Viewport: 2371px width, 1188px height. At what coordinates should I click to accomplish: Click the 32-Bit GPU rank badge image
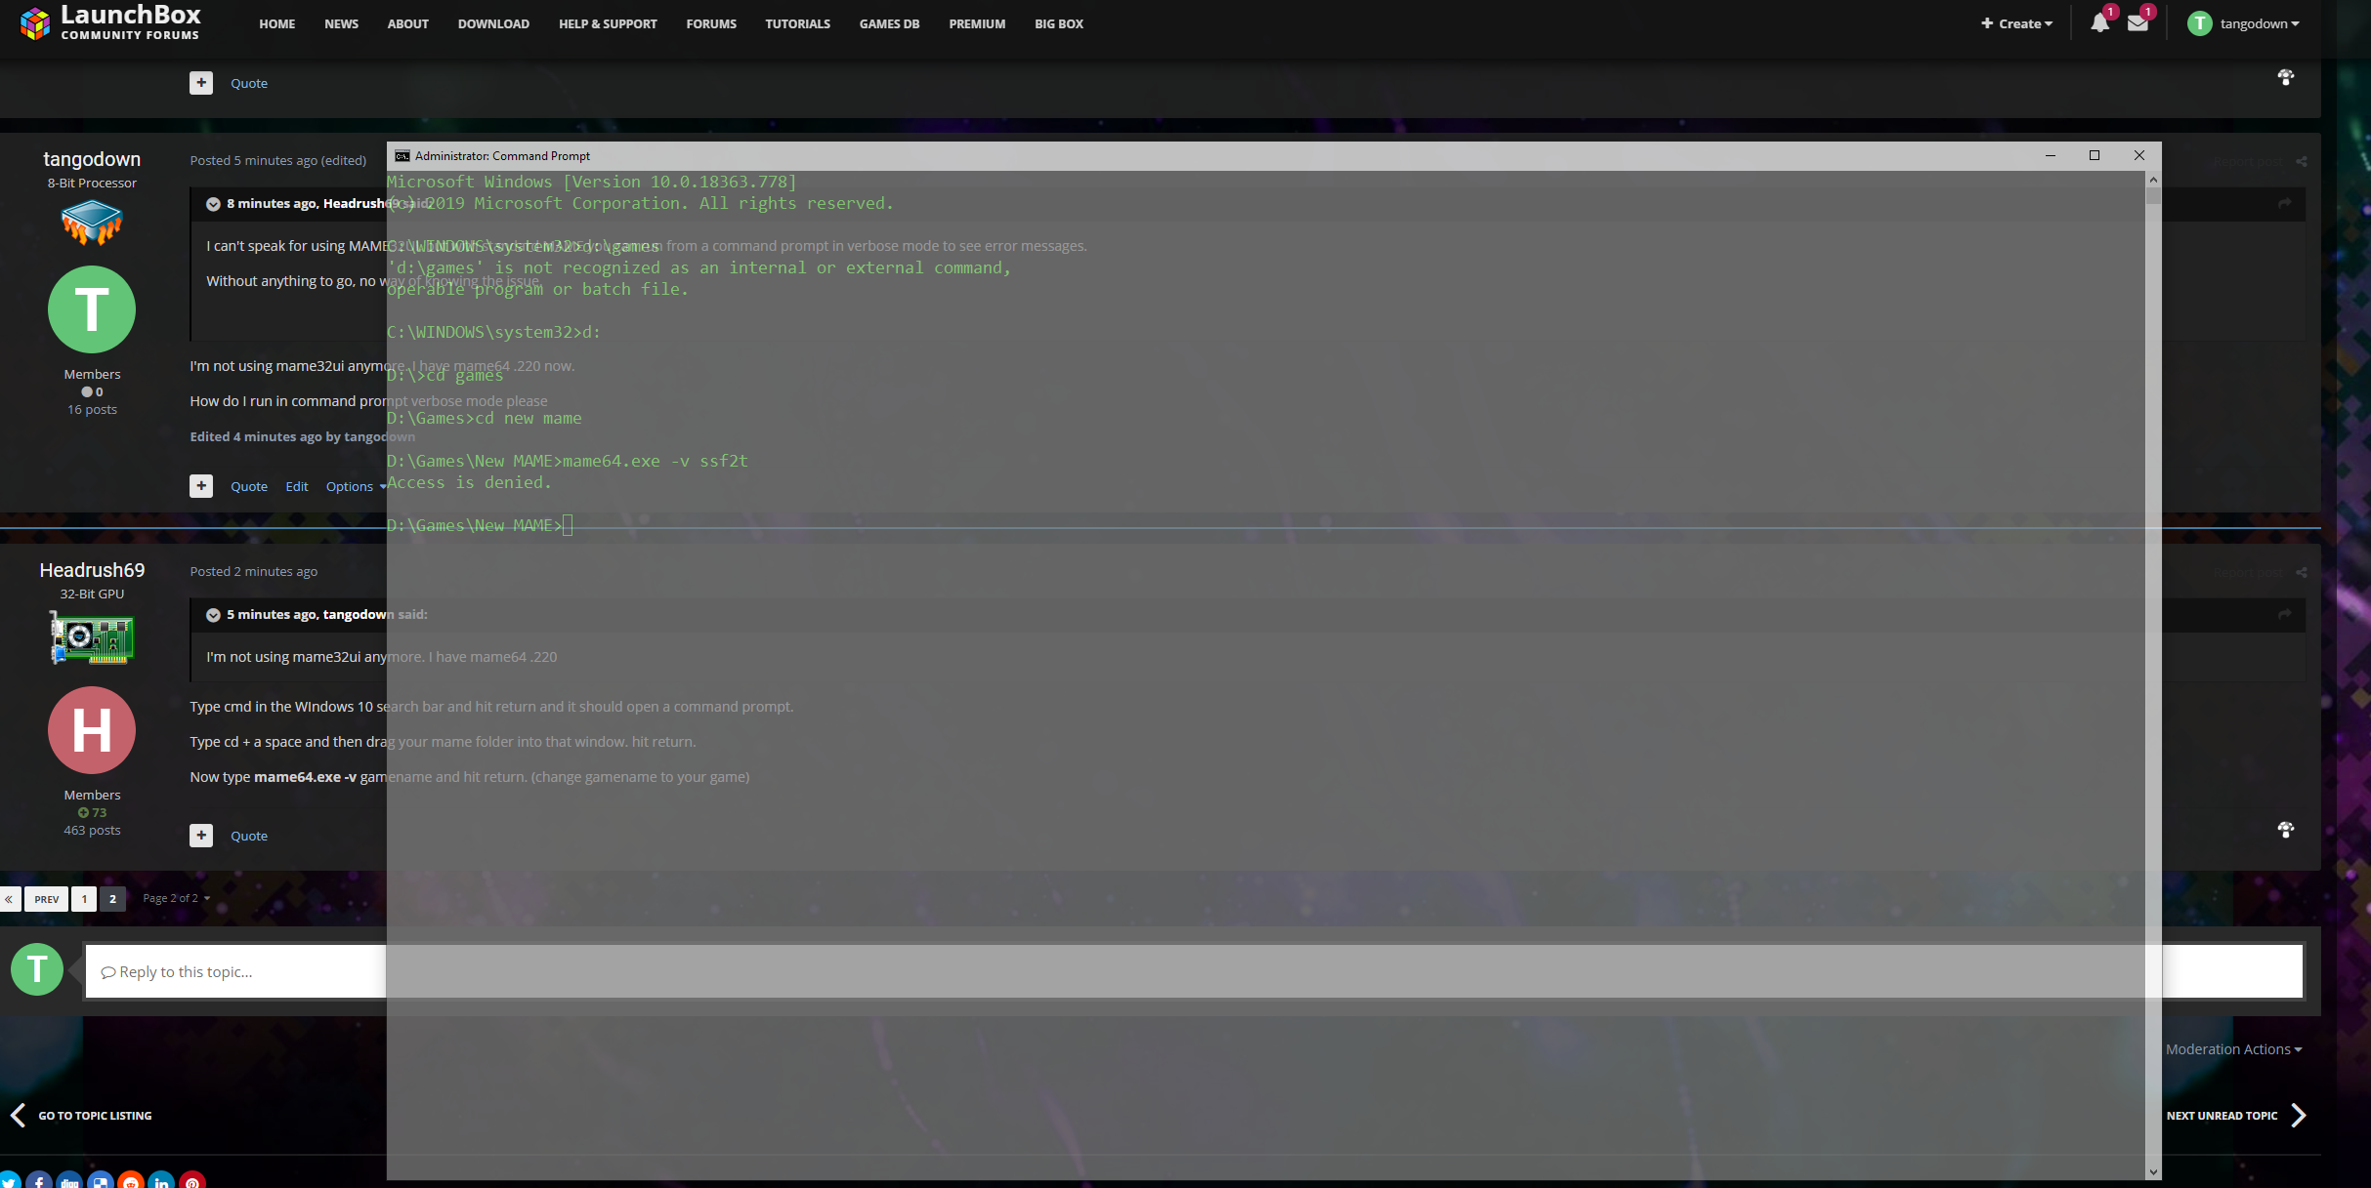[x=92, y=637]
